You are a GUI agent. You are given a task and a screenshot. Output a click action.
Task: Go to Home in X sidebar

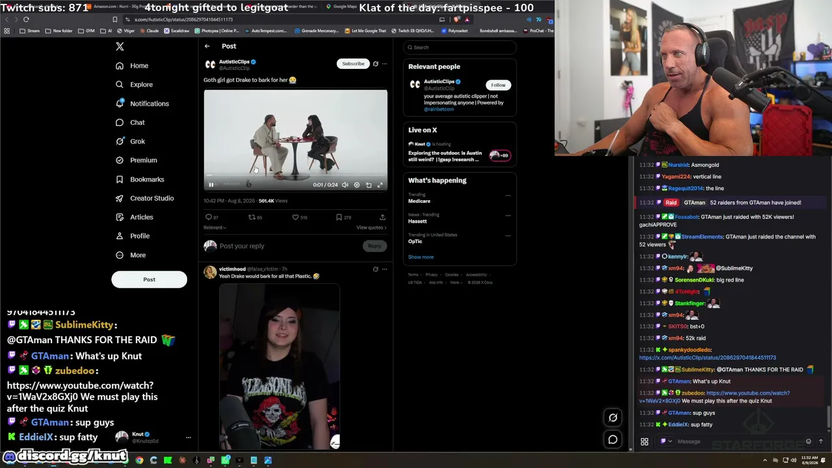(x=132, y=66)
